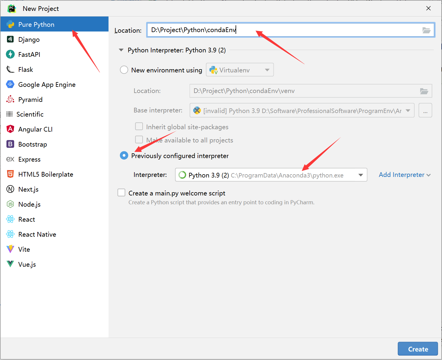Select the Next.js N icon

point(10,189)
